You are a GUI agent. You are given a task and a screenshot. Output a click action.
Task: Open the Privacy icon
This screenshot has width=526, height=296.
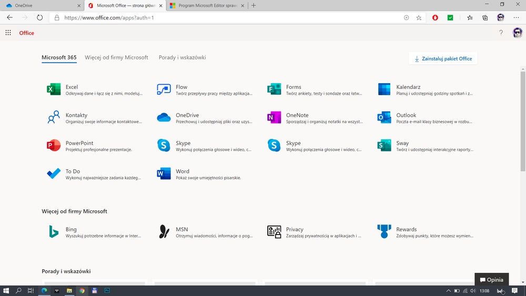tap(274, 232)
